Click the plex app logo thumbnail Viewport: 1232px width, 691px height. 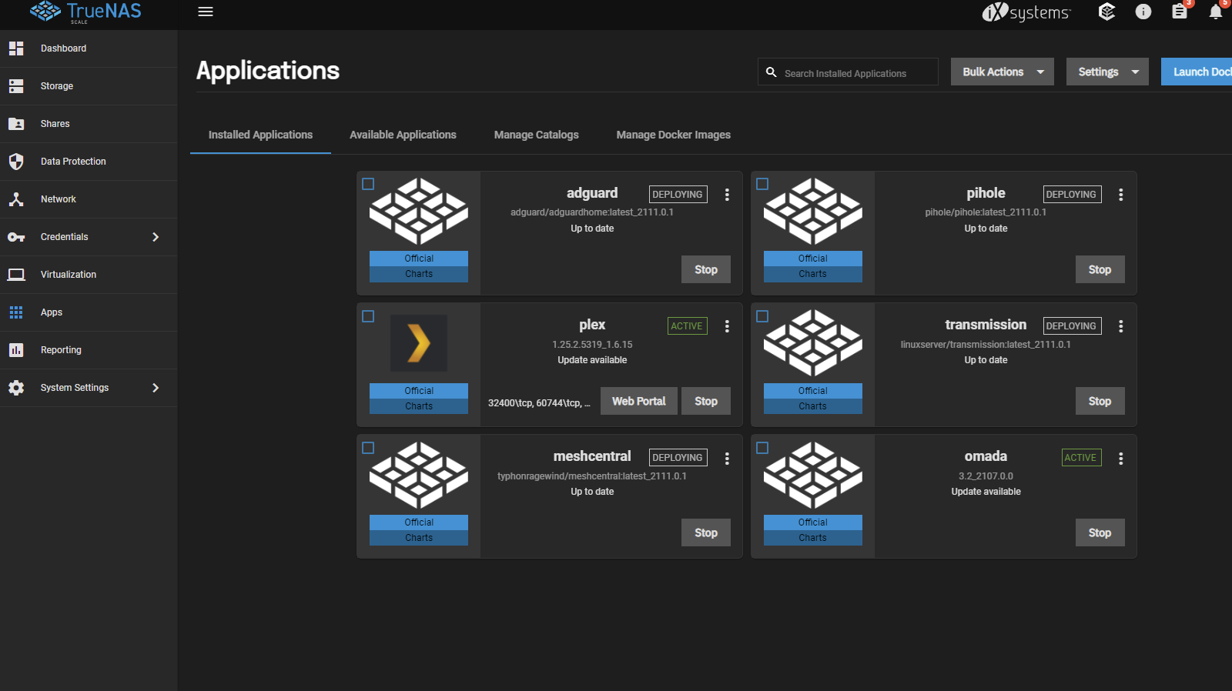[x=419, y=343]
